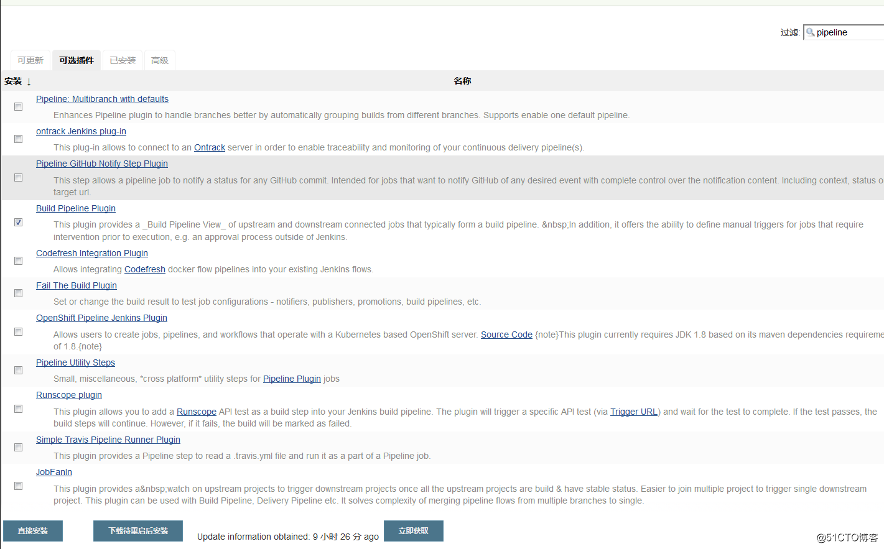Follow the Codefresh link in description

click(145, 269)
